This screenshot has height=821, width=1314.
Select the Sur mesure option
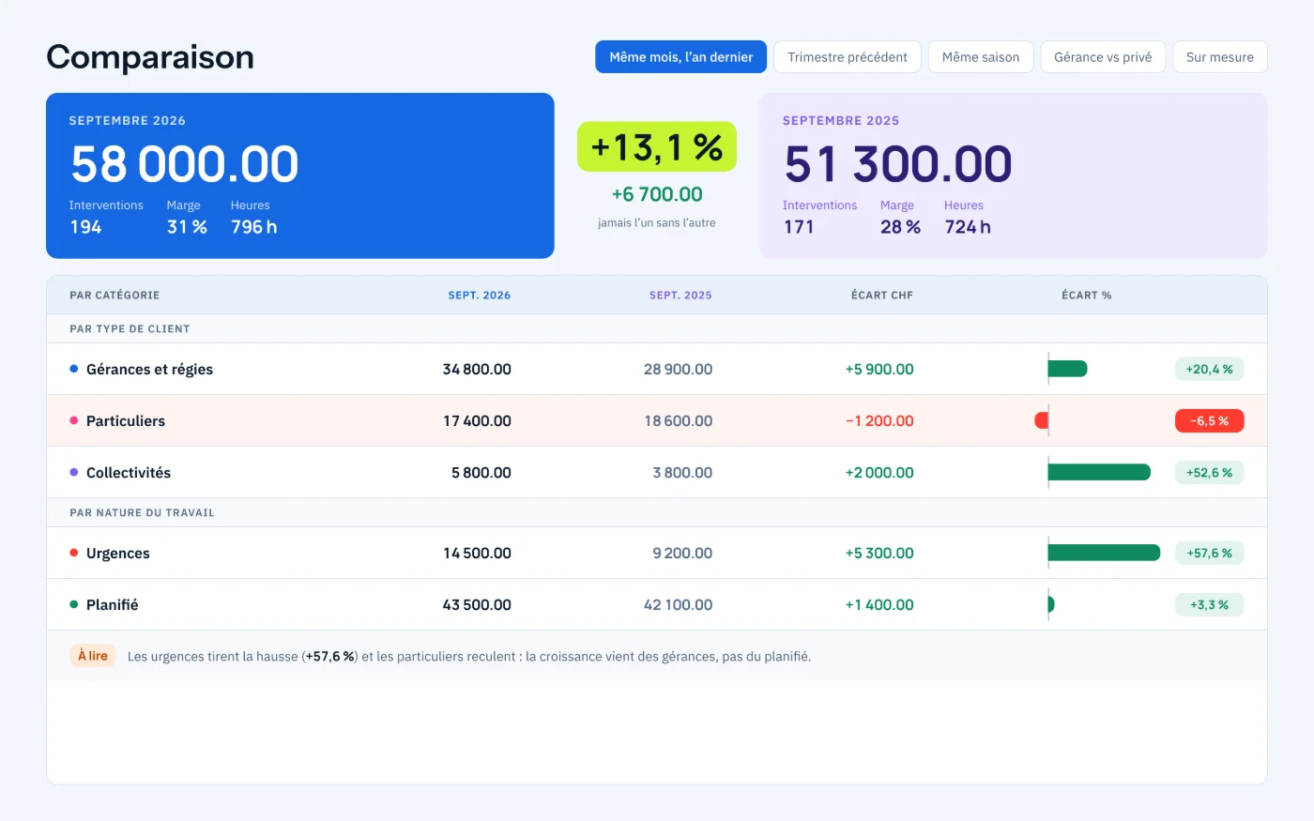point(1220,57)
